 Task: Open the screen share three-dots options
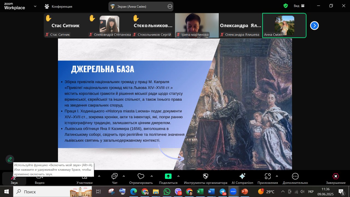170,6
